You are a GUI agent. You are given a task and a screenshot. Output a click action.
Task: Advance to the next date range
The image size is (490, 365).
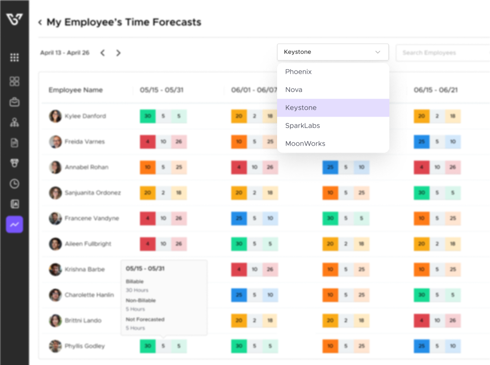(118, 53)
